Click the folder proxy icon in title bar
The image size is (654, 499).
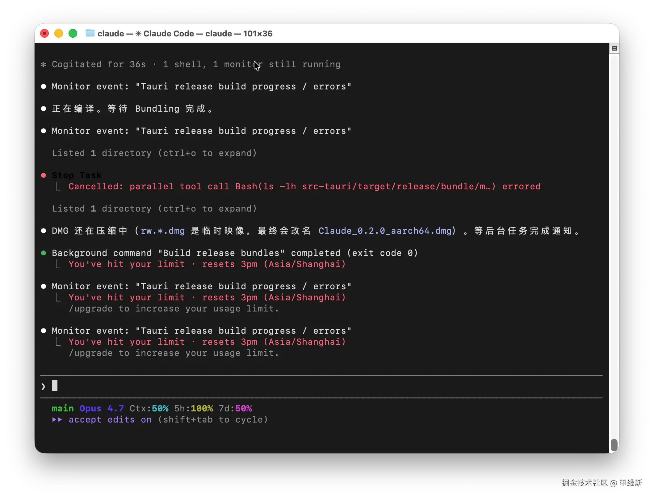pos(90,33)
